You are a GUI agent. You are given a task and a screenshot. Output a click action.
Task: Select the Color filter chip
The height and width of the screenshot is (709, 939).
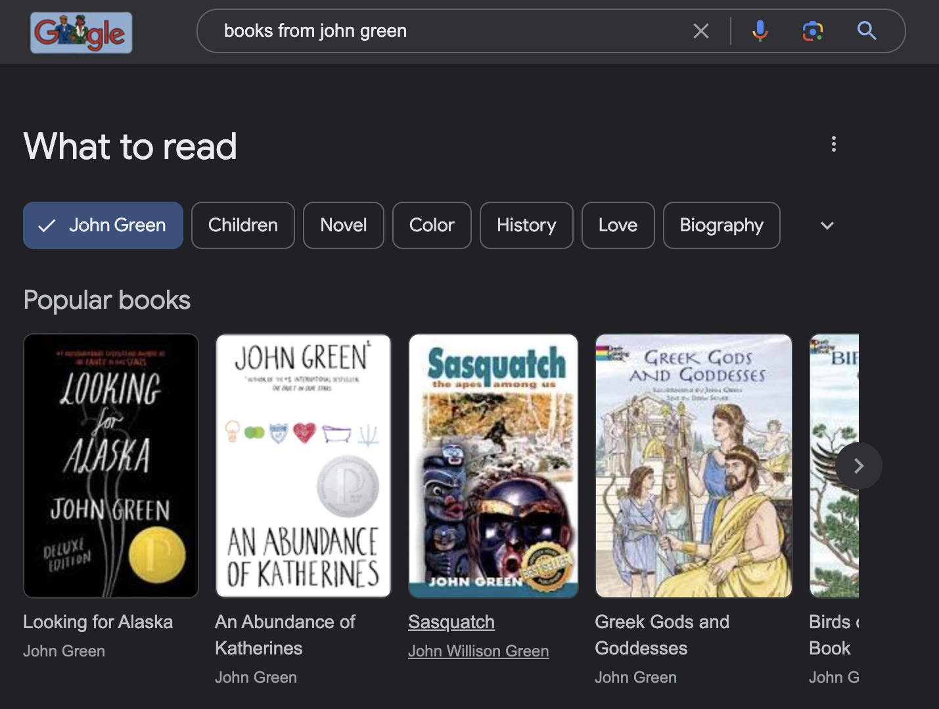click(432, 225)
